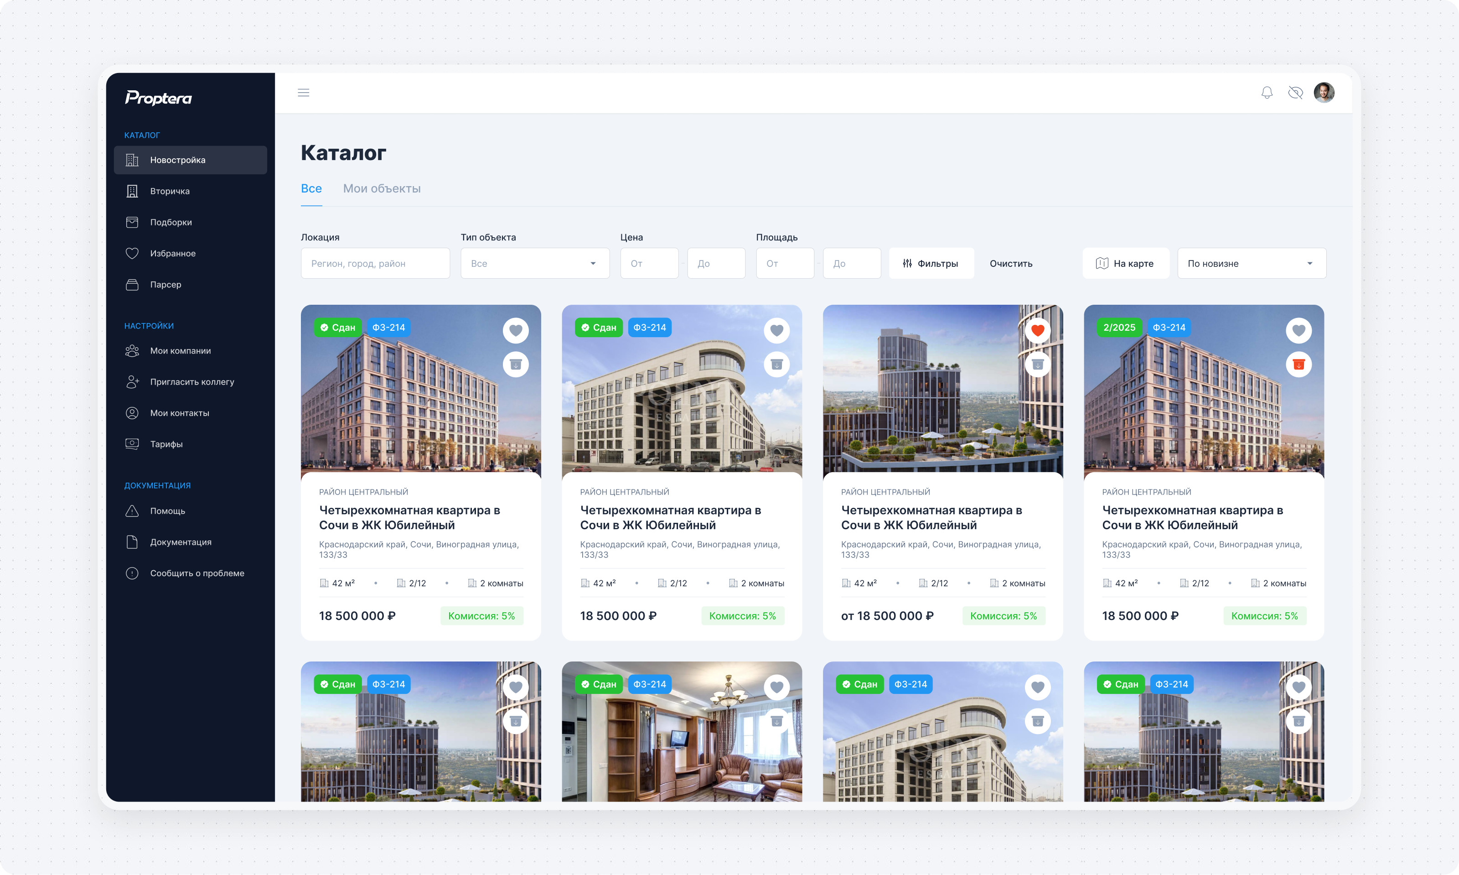This screenshot has height=875, width=1459.
Task: Toggle the crossed-out eye visibility icon
Action: click(1294, 93)
